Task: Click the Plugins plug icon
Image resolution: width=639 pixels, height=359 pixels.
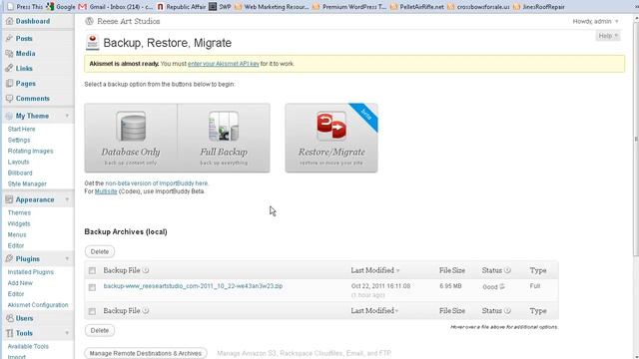Action: tap(9, 258)
